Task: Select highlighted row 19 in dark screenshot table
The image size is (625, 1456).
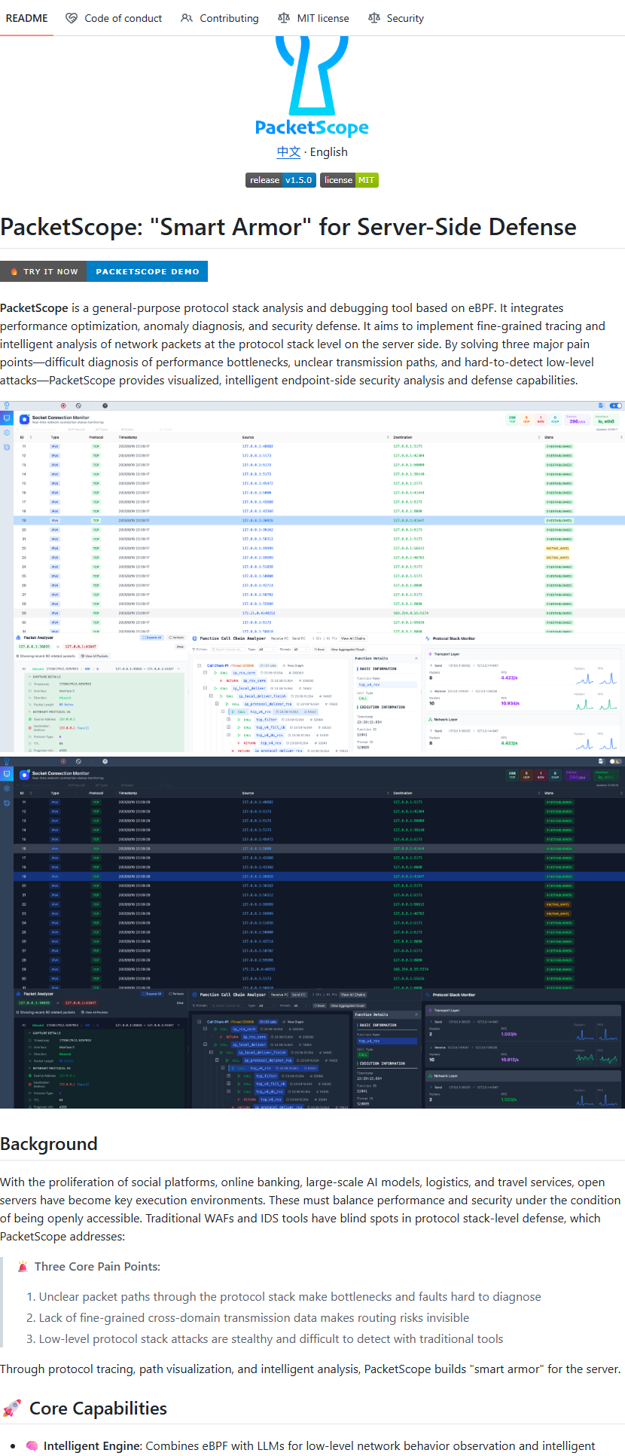Action: click(319, 876)
